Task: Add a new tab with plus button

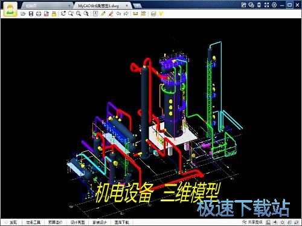Action: 137,6
